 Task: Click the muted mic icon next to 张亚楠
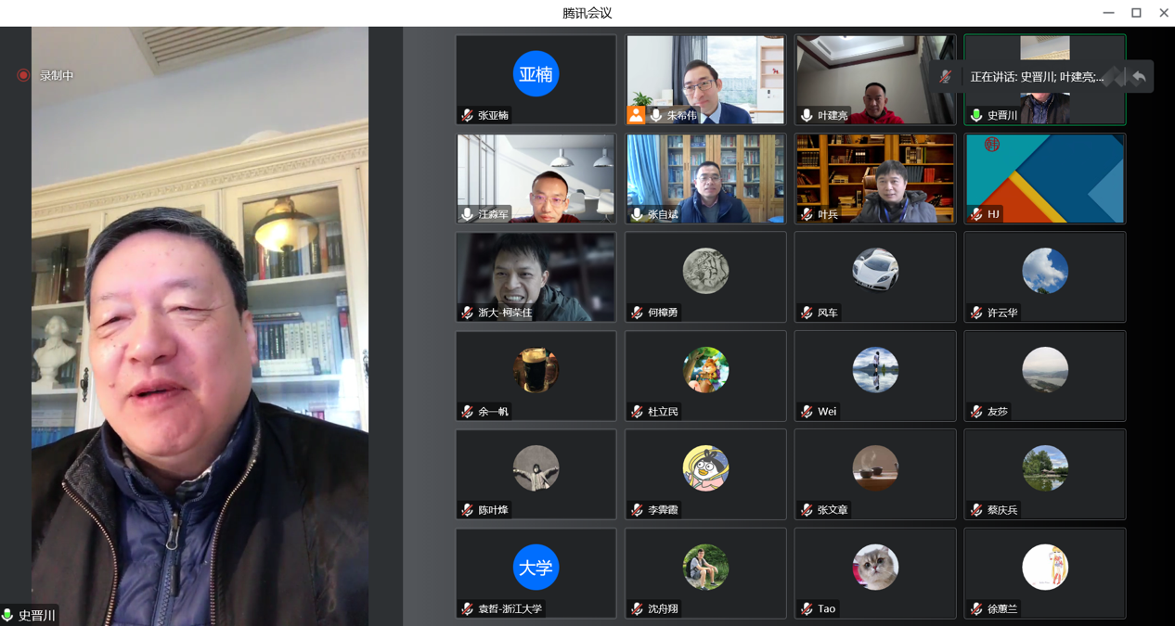point(467,115)
